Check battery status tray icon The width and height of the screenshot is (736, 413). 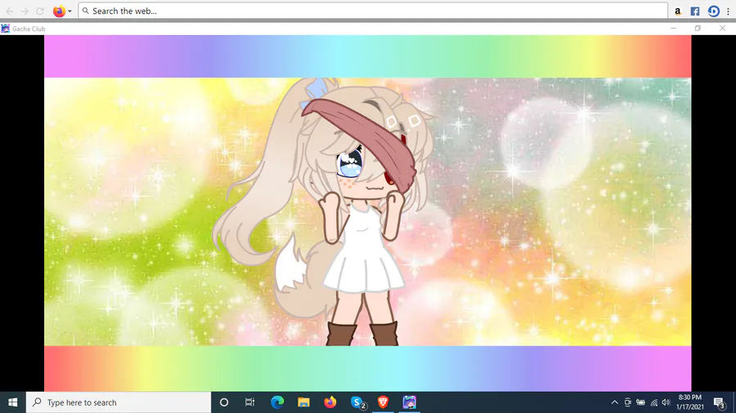[640, 402]
